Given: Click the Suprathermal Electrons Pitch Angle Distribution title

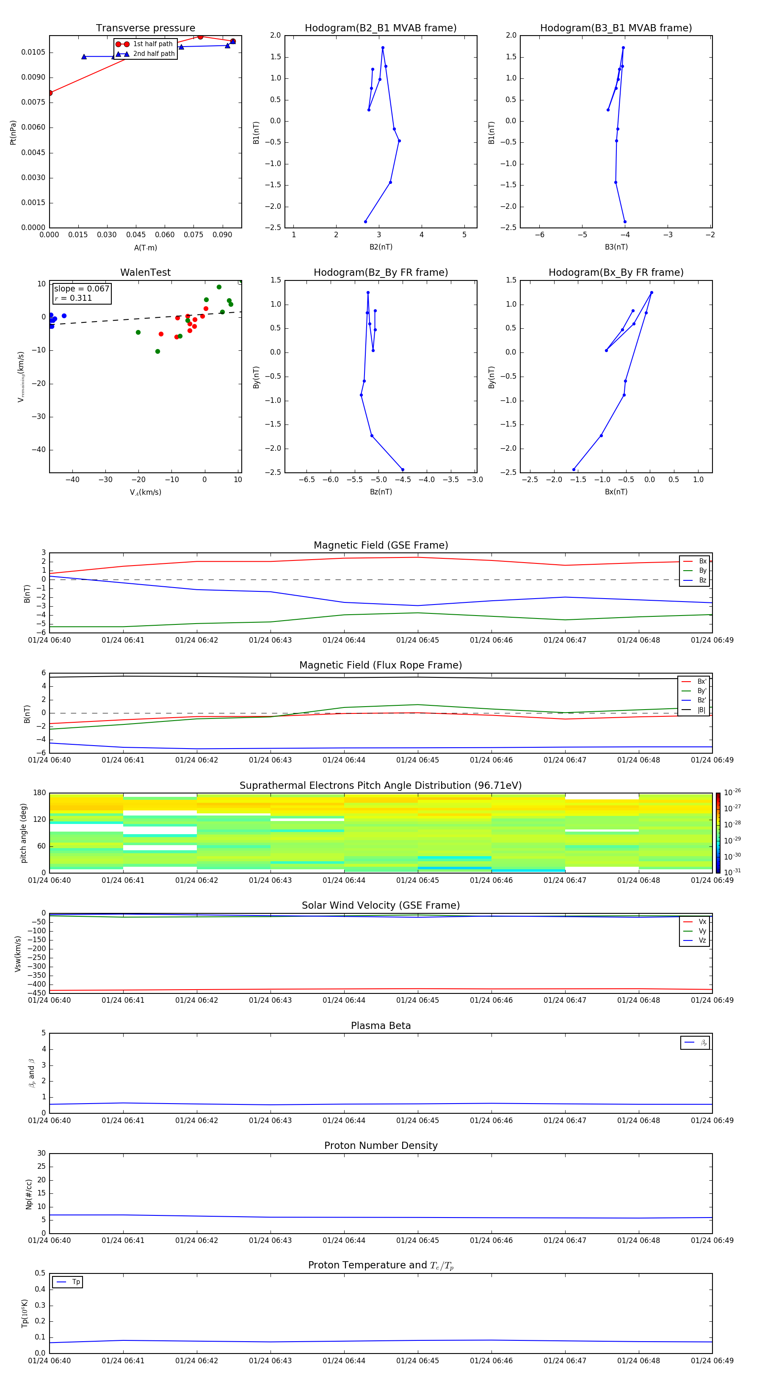Looking at the screenshot, I should coord(381,785).
